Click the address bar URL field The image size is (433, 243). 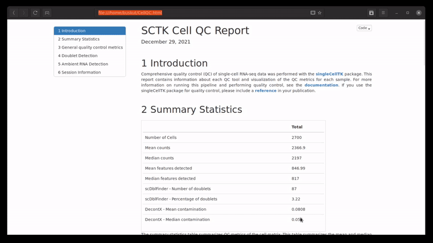(200, 13)
